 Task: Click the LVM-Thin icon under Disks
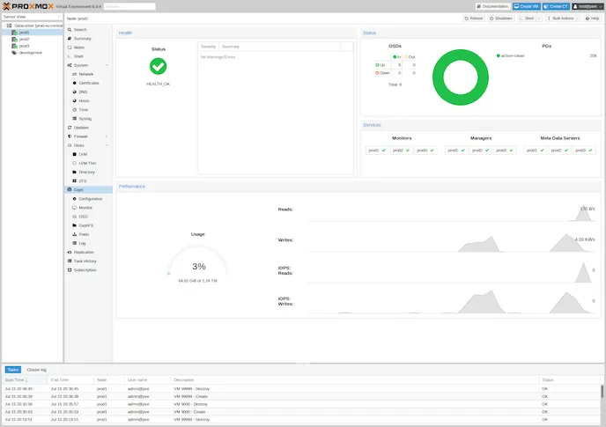[75, 163]
